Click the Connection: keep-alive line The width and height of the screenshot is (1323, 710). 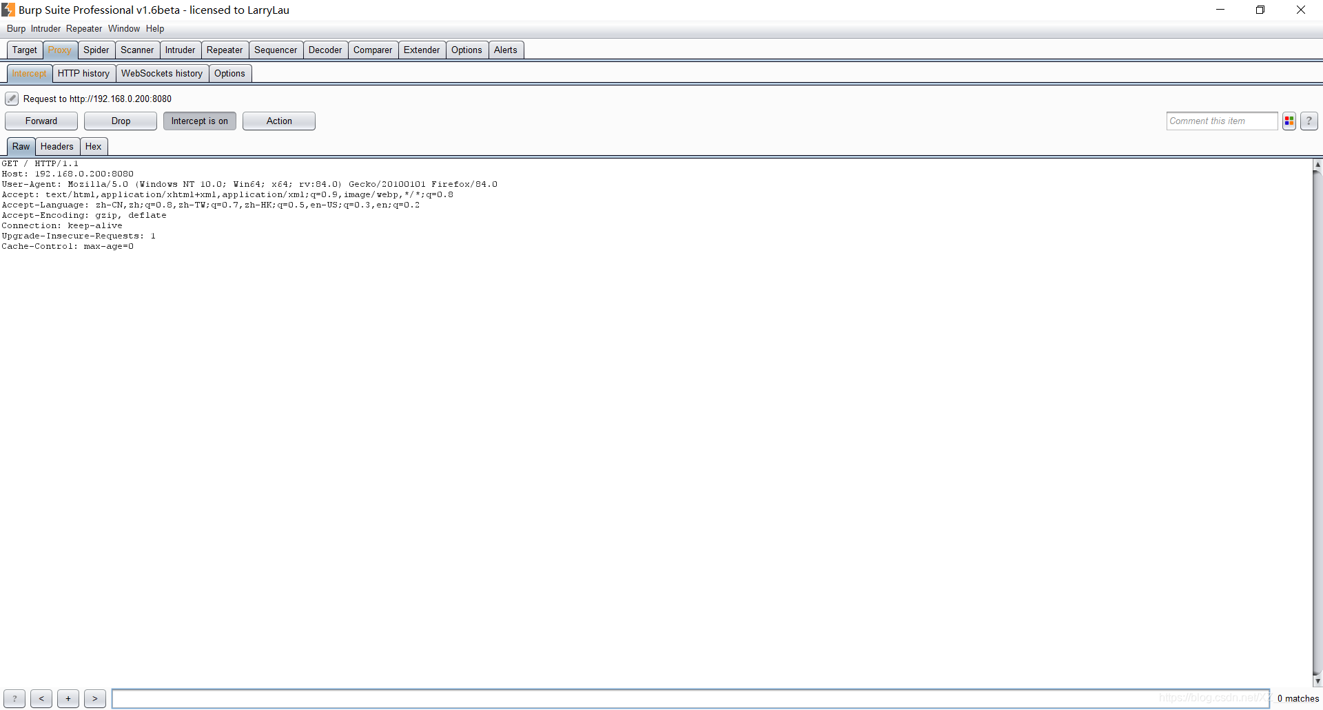pos(62,226)
